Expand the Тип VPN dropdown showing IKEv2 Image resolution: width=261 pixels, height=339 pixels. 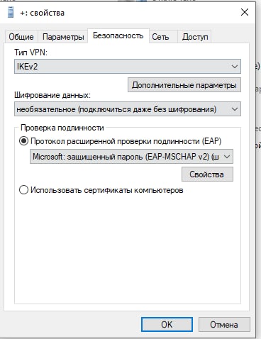(x=128, y=67)
